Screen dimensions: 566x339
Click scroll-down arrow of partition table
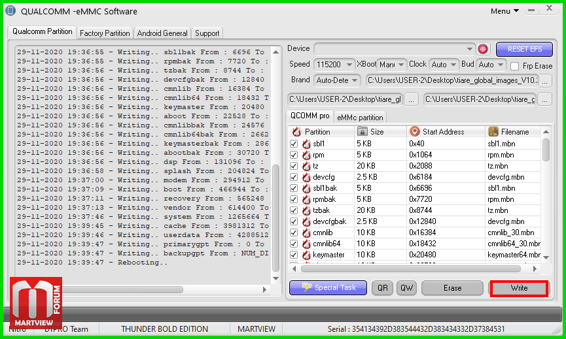[x=546, y=257]
